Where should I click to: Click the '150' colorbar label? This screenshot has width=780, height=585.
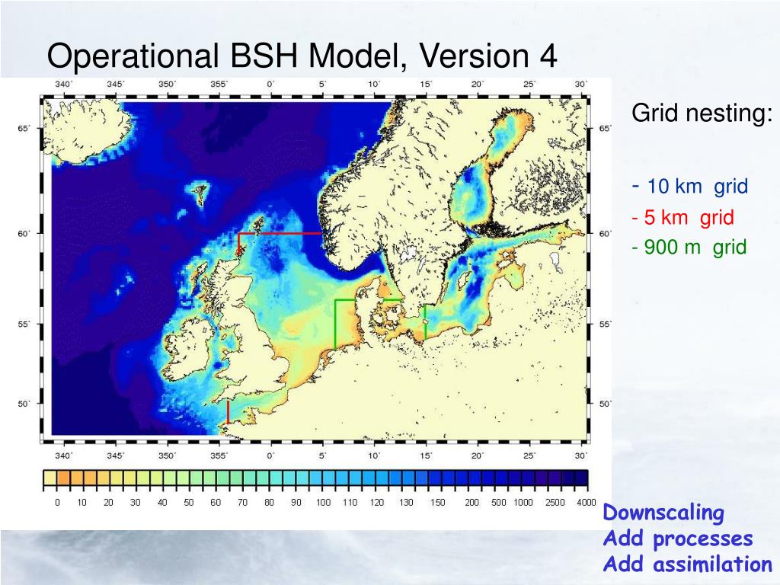(x=438, y=503)
